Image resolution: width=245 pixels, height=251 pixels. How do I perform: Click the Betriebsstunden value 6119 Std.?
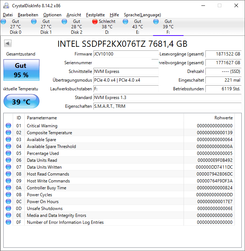[223, 89]
